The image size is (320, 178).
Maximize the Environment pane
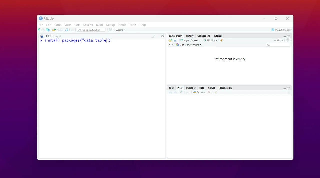(289, 36)
